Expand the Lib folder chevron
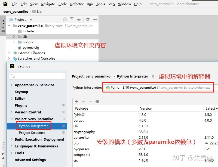This screenshot has width=218, height=167. tap(14, 36)
